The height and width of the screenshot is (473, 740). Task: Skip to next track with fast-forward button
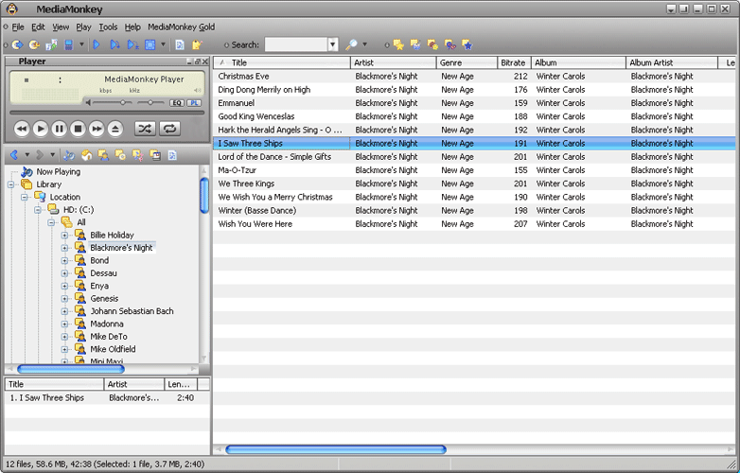(x=97, y=129)
